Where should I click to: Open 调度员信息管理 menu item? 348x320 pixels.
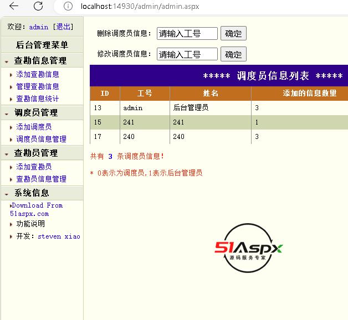point(41,139)
